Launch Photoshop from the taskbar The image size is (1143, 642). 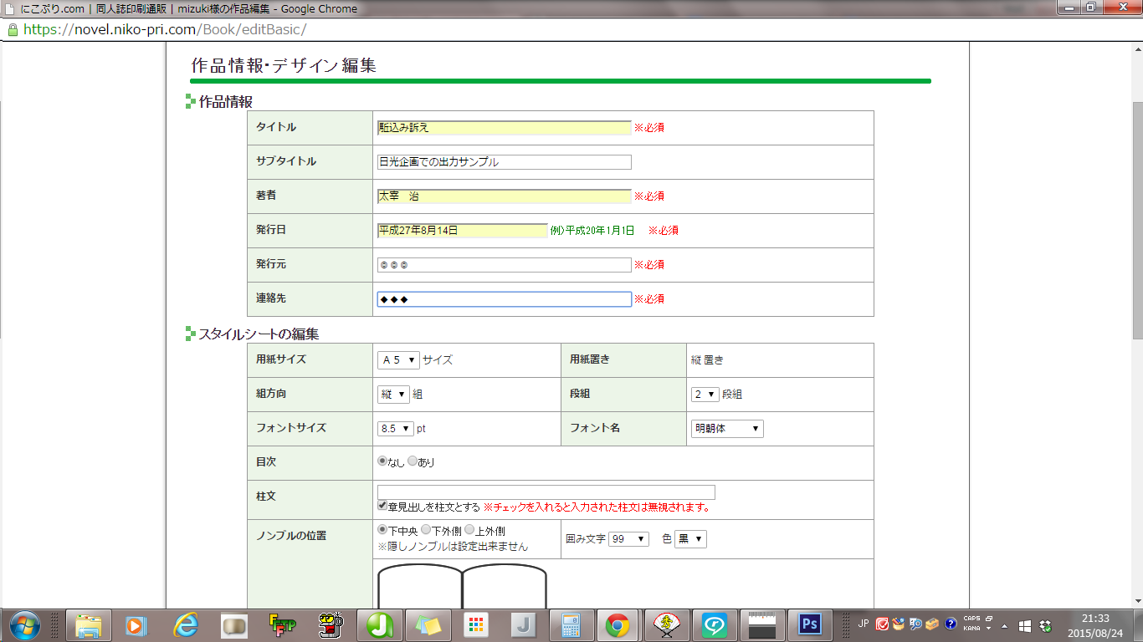(812, 624)
